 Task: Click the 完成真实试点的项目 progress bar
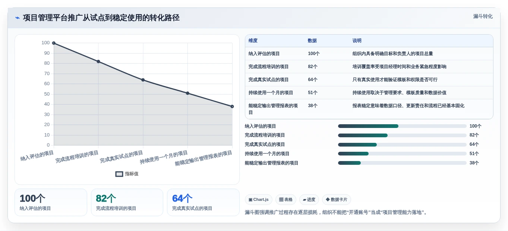[x=402, y=144]
